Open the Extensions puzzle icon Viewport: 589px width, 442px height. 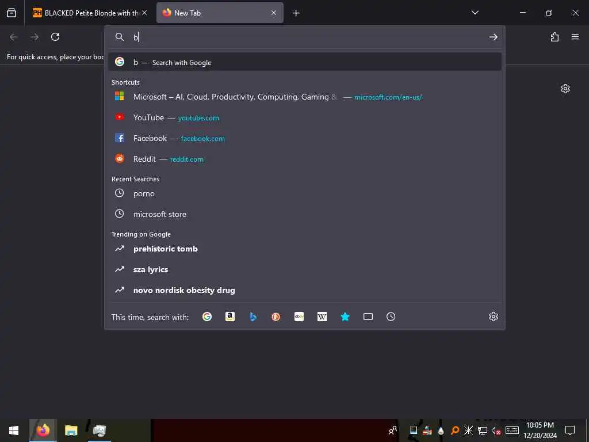554,37
